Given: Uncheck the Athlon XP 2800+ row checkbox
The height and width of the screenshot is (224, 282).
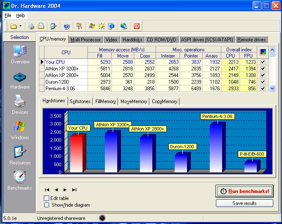Looking at the screenshot, I should tap(263, 75).
